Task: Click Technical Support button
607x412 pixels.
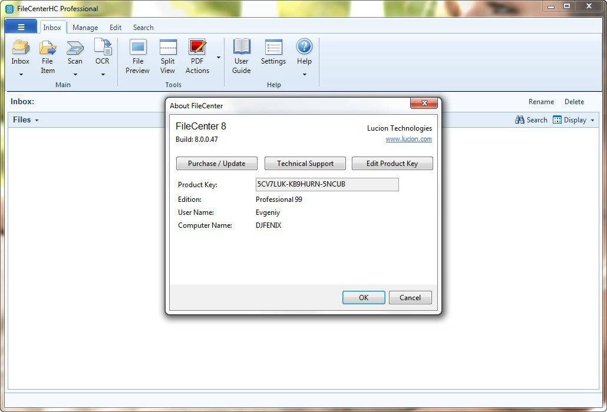Action: click(x=305, y=164)
